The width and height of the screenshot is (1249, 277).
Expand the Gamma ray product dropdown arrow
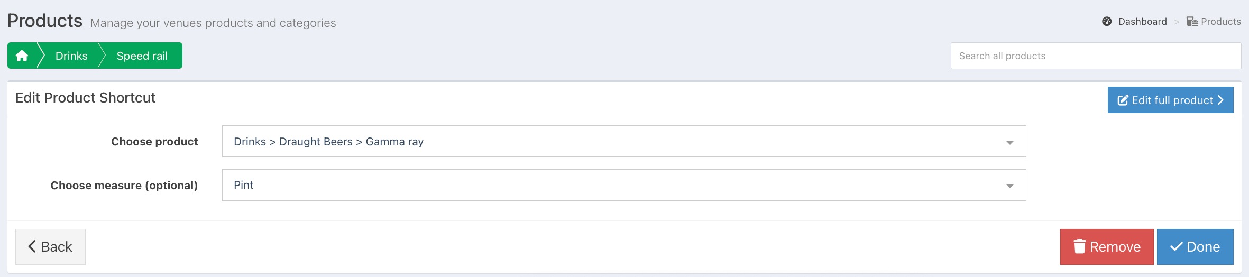pyautogui.click(x=1009, y=143)
